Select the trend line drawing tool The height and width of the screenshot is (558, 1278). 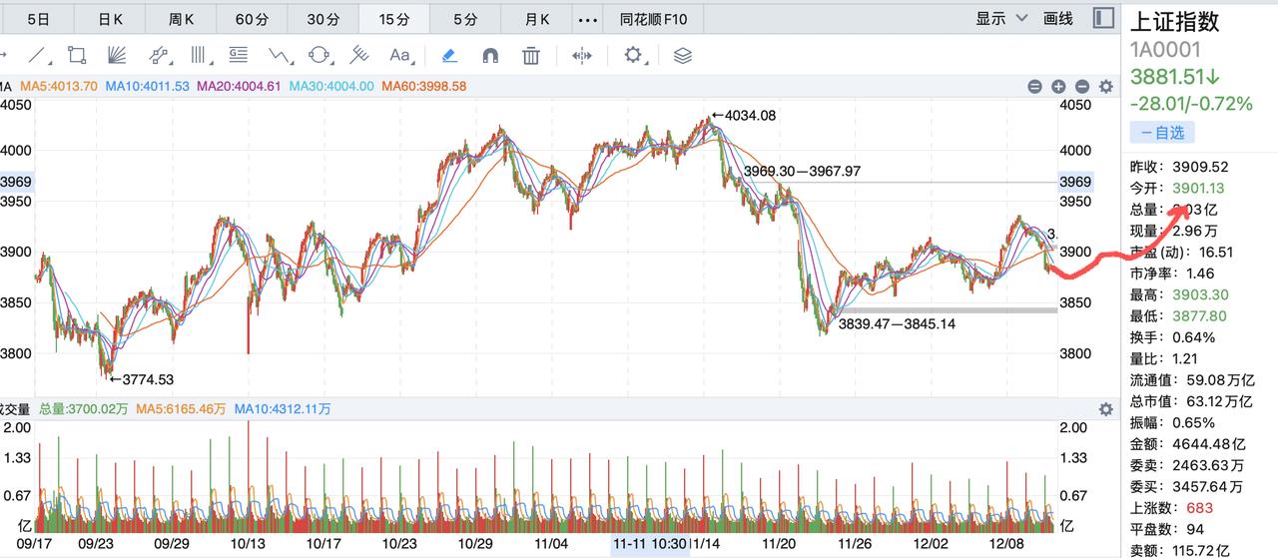coord(38,55)
